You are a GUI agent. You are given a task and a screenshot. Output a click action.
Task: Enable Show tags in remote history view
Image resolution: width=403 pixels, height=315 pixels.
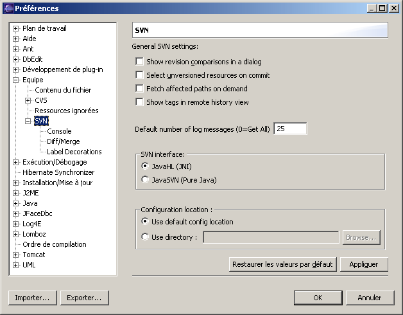(x=139, y=102)
